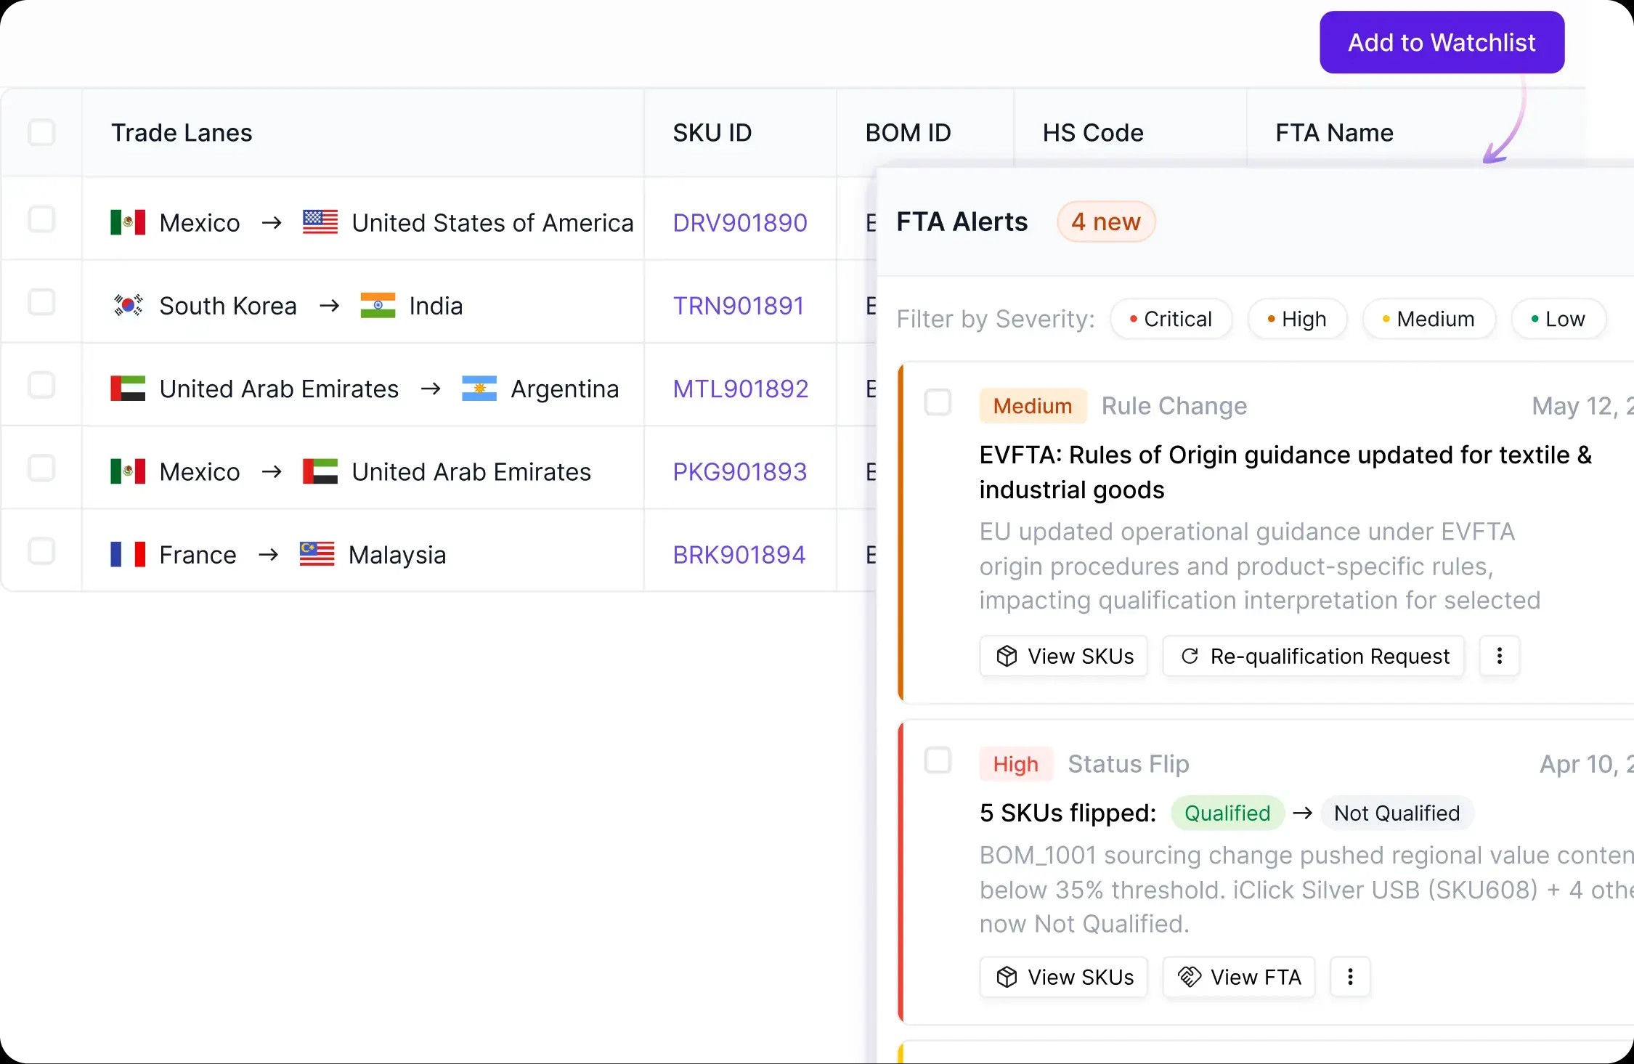Click the UAE flag in Mexico to UAE row

point(320,471)
